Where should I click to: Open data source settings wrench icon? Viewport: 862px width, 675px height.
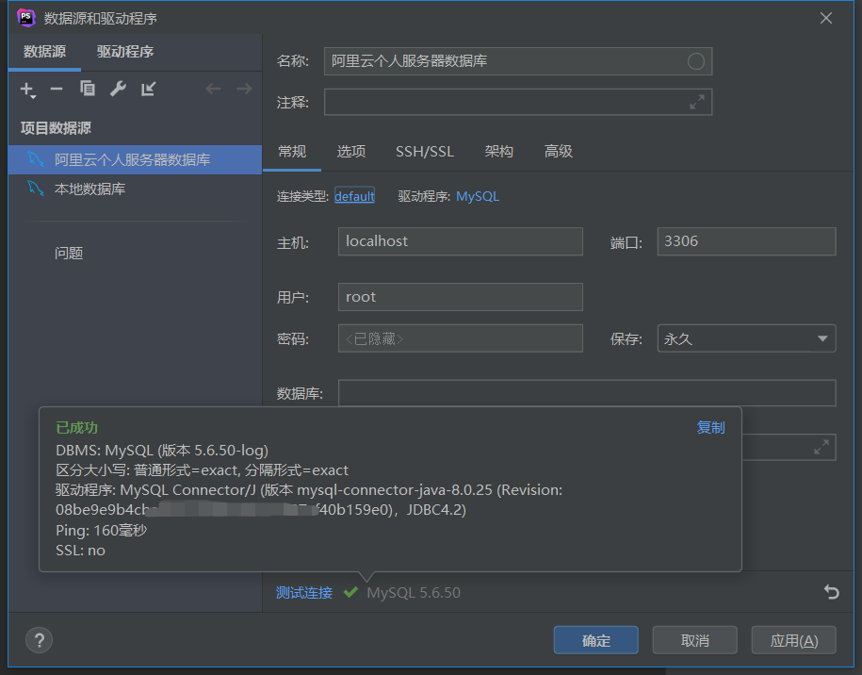(118, 89)
